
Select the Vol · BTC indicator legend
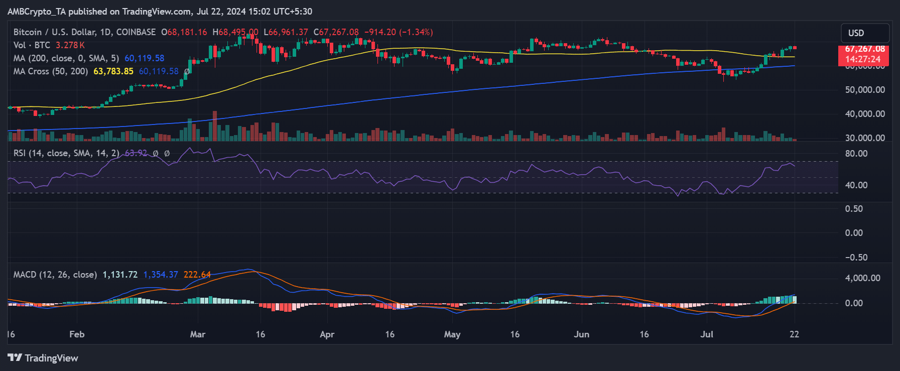coord(32,45)
